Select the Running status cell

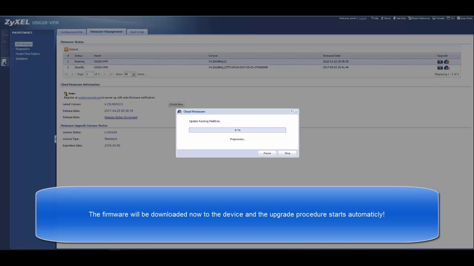point(79,62)
